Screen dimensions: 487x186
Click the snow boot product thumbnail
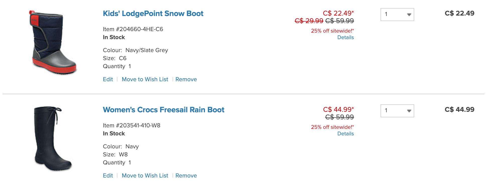[x=53, y=43]
